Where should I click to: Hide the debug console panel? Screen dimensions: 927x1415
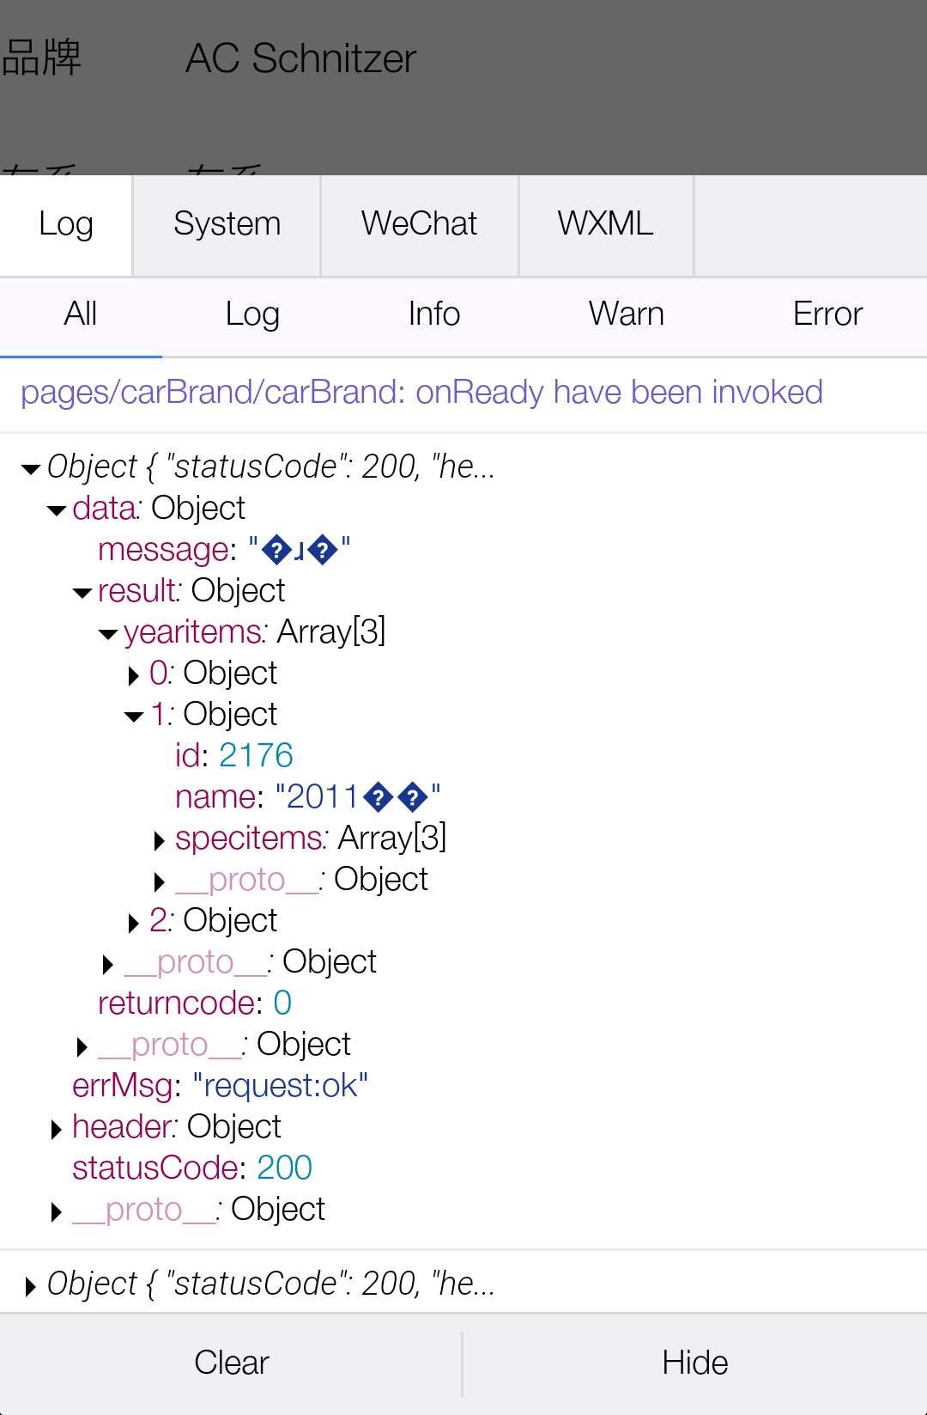(x=694, y=1363)
